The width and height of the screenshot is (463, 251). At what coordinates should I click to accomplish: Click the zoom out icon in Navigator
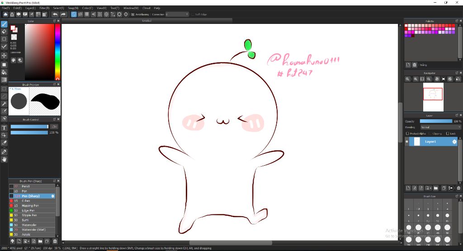point(429,79)
